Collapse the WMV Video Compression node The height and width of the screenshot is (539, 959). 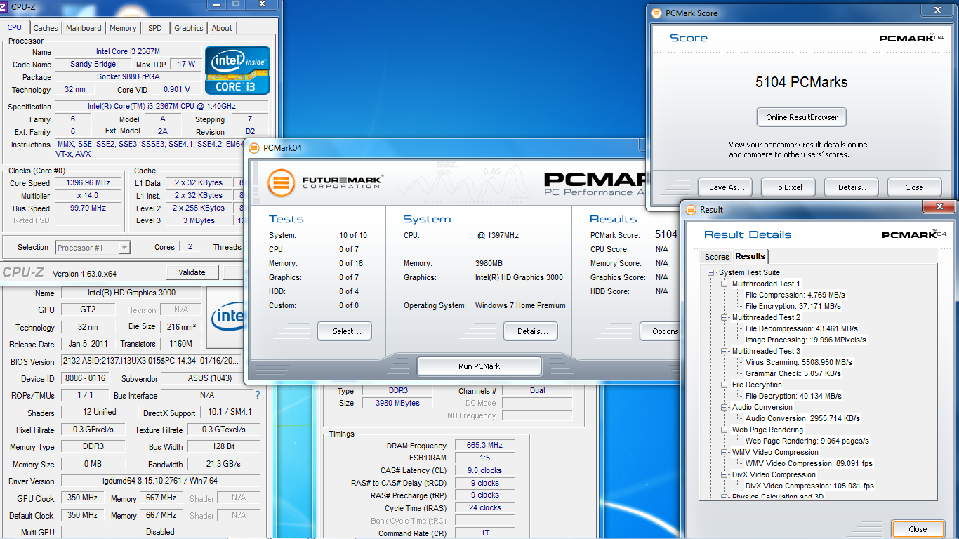[725, 452]
